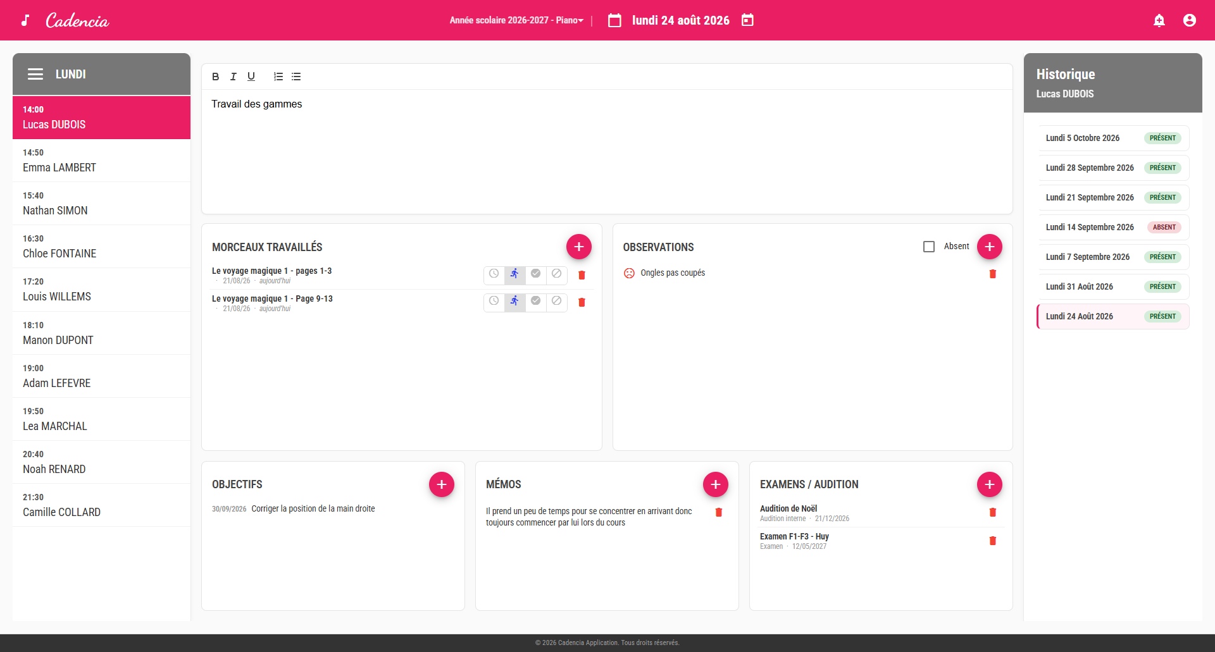Click the mémo text about concentration
Viewport: 1215px width, 652px height.
point(589,517)
